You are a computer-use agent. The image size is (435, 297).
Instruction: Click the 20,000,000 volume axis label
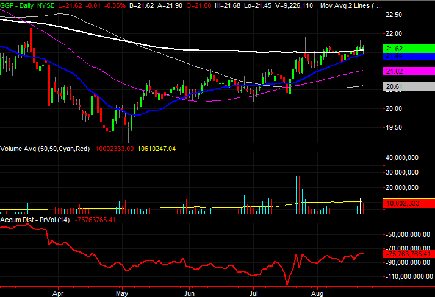[402, 187]
